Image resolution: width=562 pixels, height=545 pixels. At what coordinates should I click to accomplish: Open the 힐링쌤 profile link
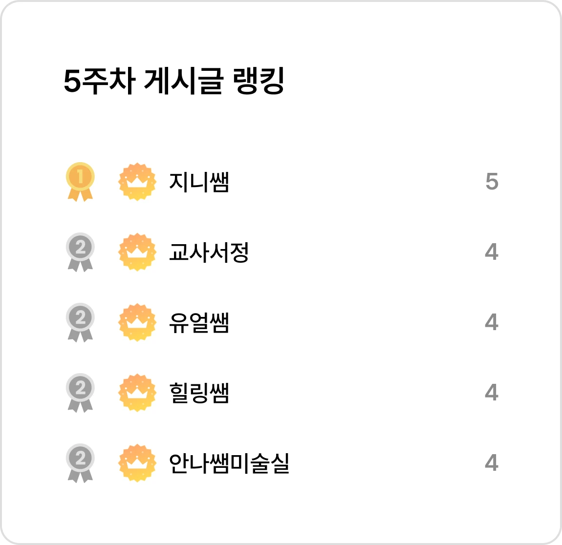(x=199, y=393)
